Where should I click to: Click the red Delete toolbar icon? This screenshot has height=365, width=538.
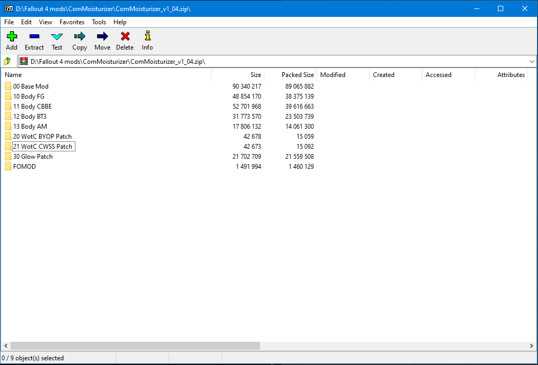pyautogui.click(x=125, y=36)
